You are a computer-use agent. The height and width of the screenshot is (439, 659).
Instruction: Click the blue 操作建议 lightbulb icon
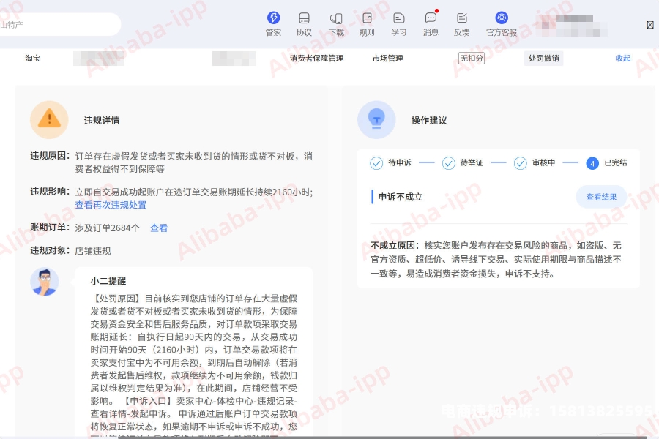[x=376, y=119]
